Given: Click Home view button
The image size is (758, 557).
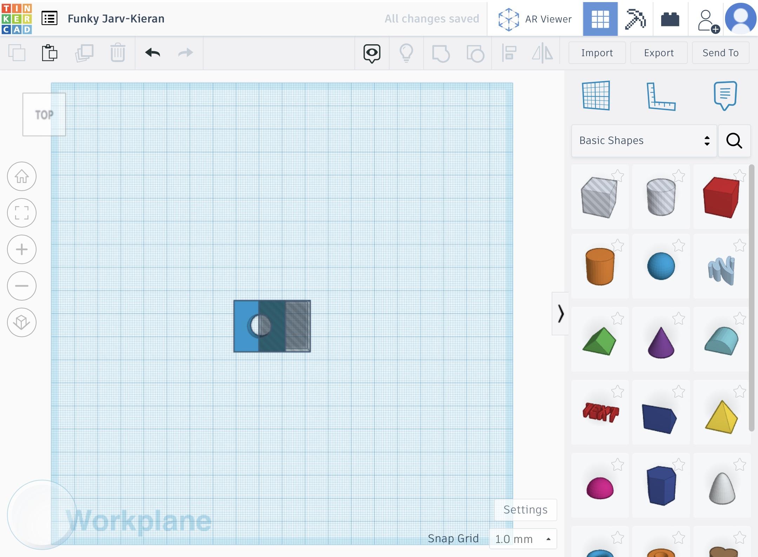Looking at the screenshot, I should (x=22, y=176).
